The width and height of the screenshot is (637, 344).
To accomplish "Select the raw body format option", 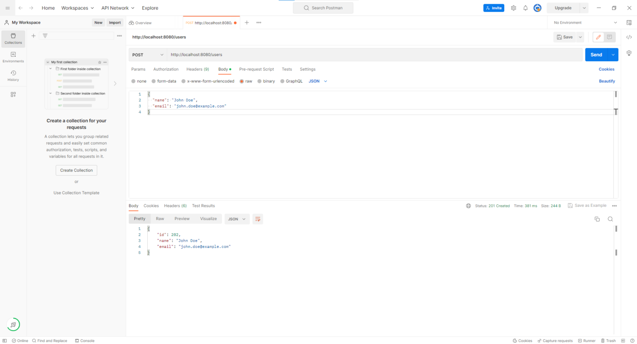I will pyautogui.click(x=245, y=81).
